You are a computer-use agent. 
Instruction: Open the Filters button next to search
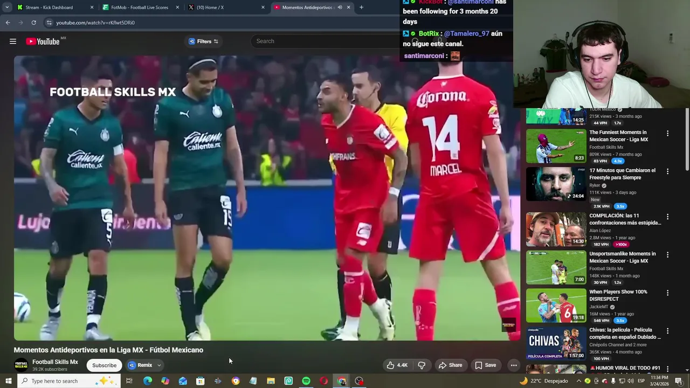(x=204, y=41)
